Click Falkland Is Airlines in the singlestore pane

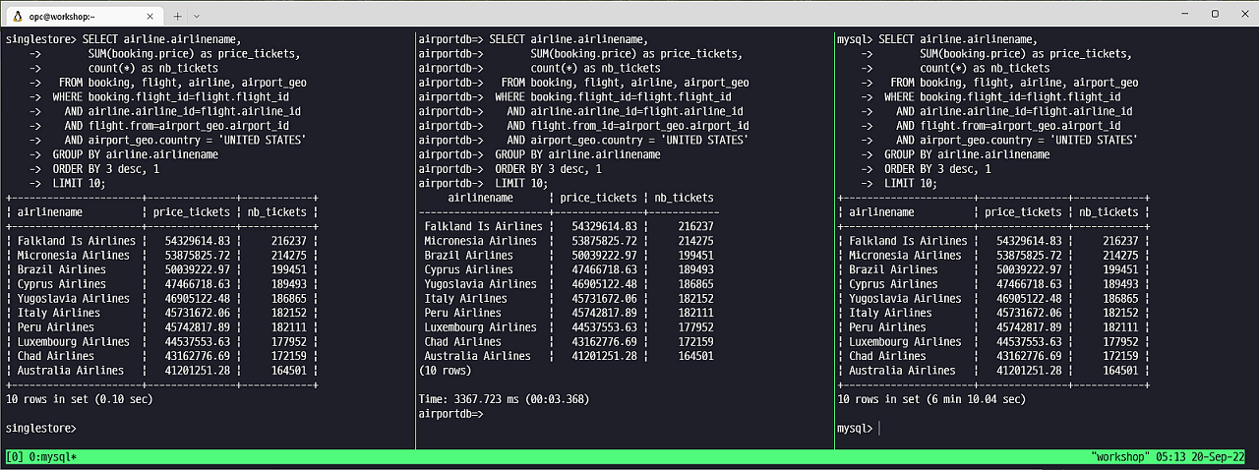tap(77, 241)
